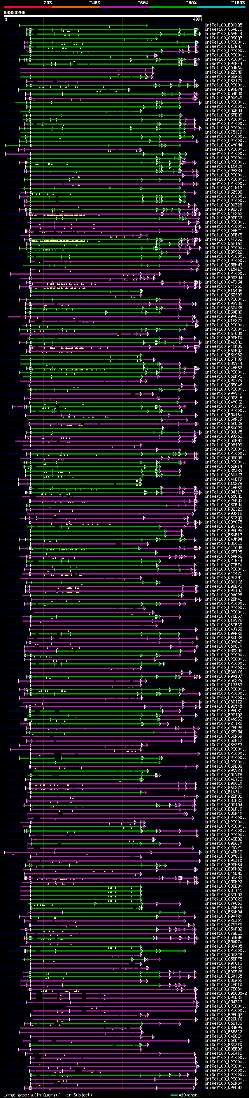Open hit UniRef100_C4DKC9

[x=223, y=852]
